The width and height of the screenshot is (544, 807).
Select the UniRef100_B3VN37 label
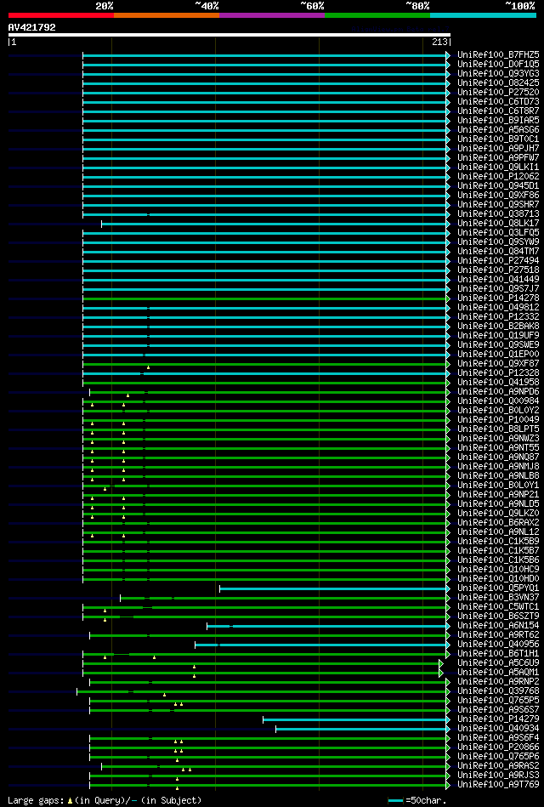click(498, 597)
